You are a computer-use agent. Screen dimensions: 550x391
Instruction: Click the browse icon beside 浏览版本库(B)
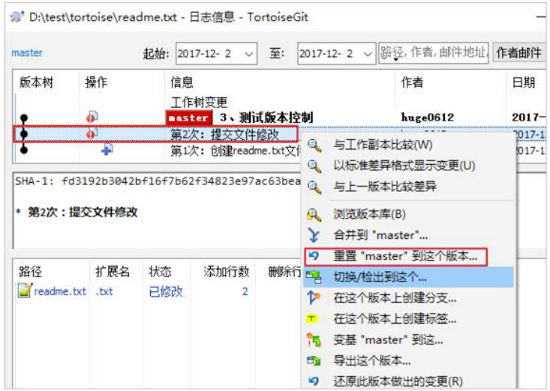[x=314, y=214]
